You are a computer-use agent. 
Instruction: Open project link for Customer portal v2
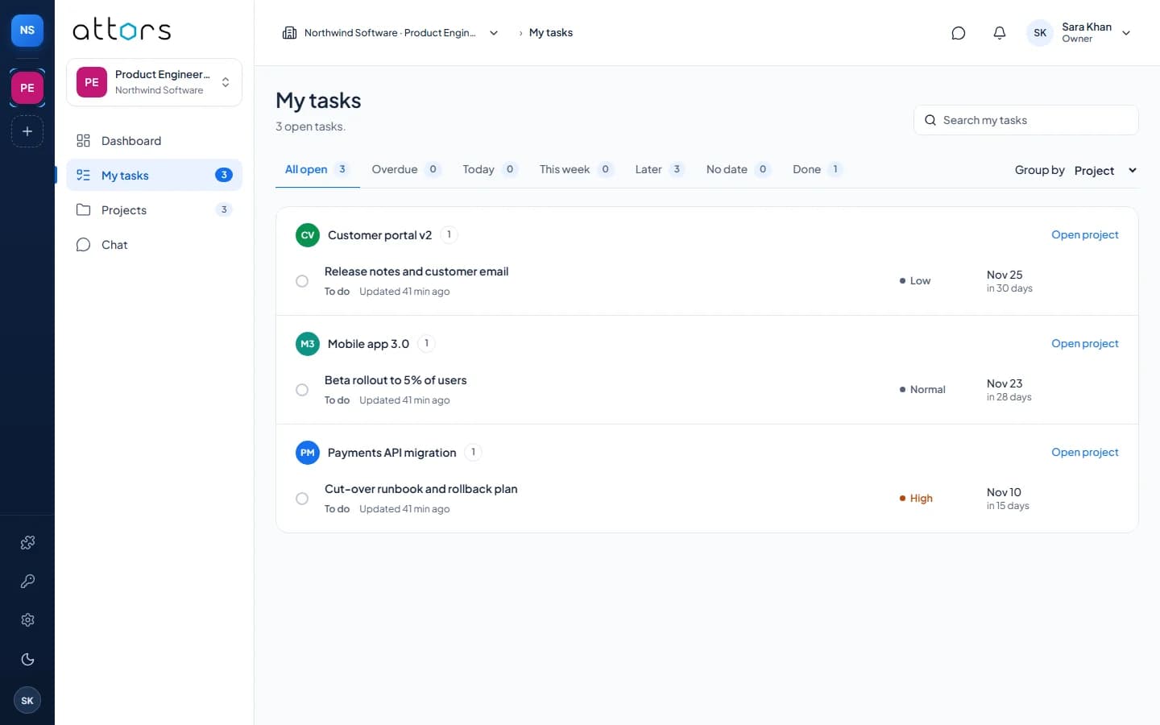[x=1084, y=235]
